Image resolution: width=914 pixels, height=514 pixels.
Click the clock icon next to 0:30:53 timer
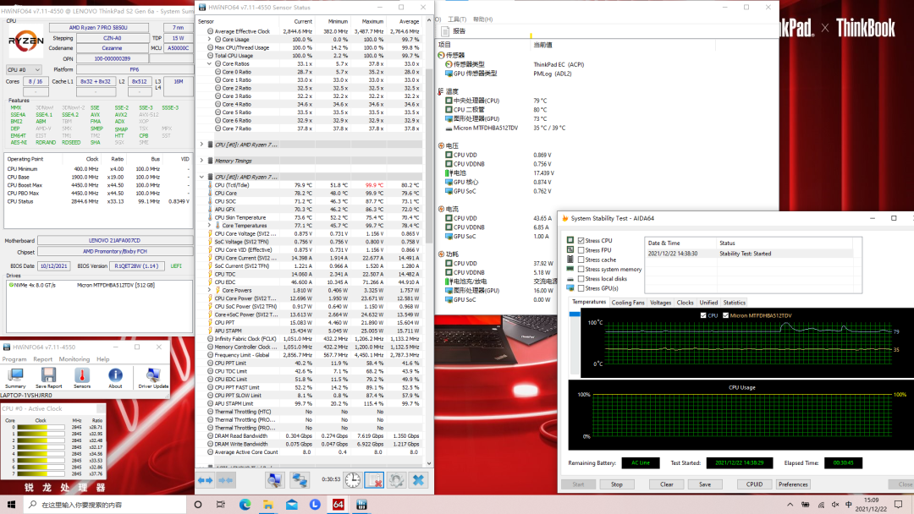click(353, 479)
